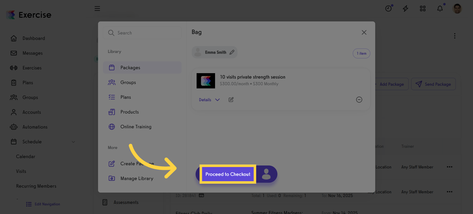
Task: Expand the Details of the strength session package
Action: click(208, 100)
